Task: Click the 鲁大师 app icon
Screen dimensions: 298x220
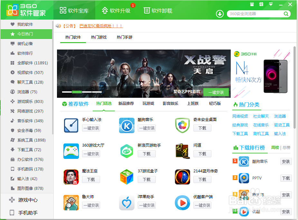Action: [71, 203]
